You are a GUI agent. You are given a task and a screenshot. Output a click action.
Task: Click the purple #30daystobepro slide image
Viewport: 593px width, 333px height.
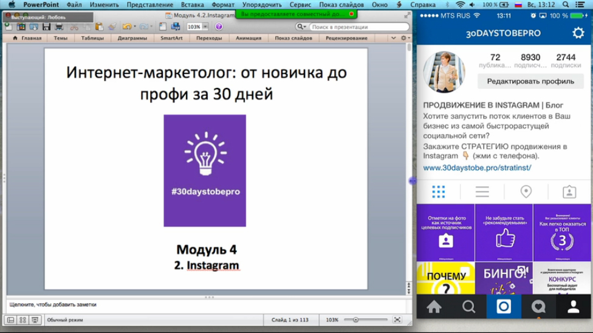205,170
